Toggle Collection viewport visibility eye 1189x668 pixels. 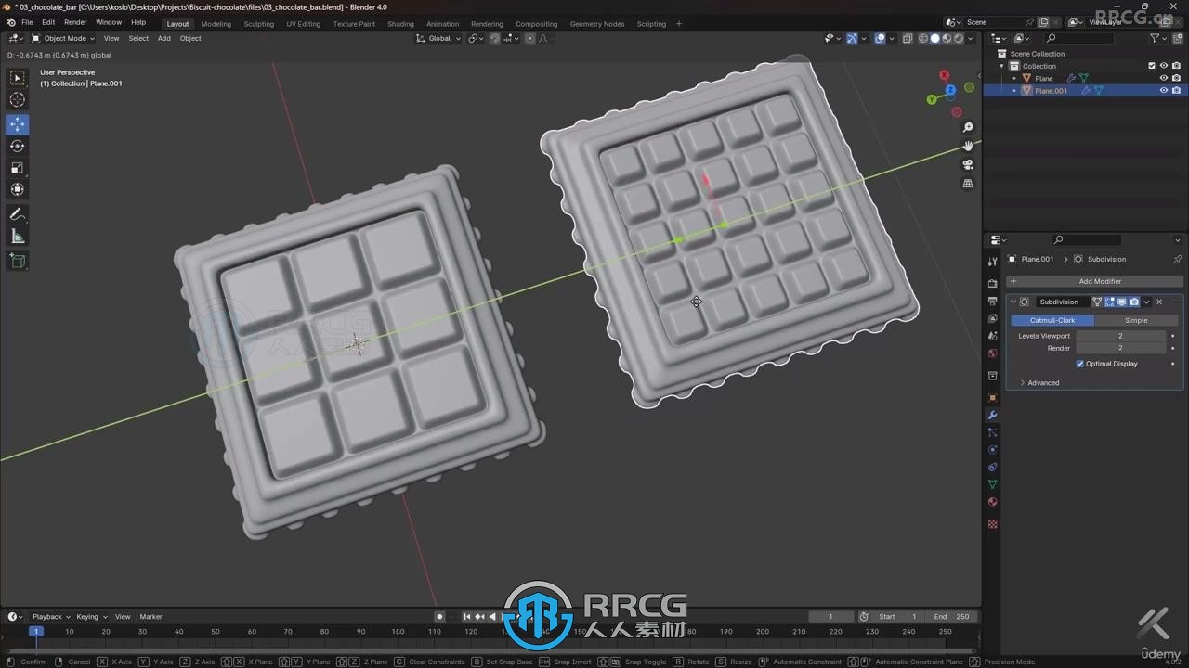tap(1163, 66)
